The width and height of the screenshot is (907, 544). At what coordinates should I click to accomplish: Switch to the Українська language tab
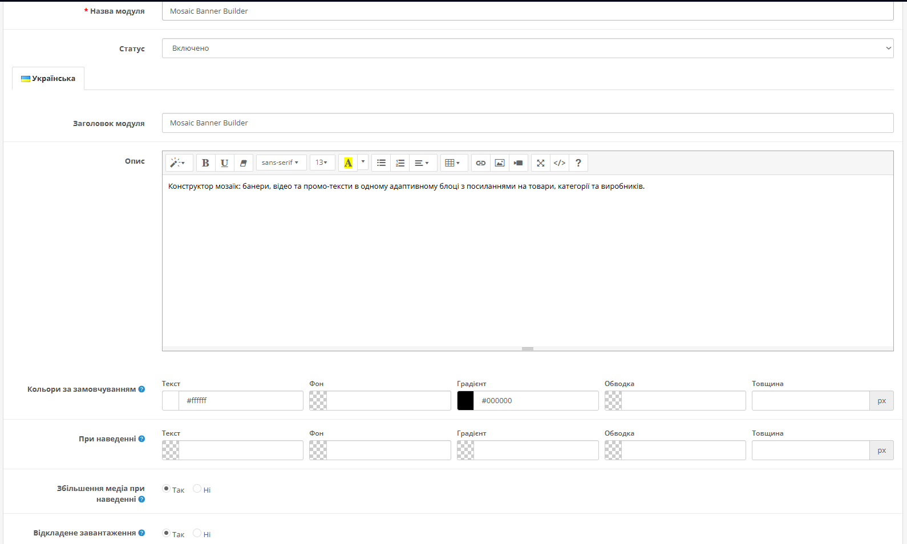48,79
